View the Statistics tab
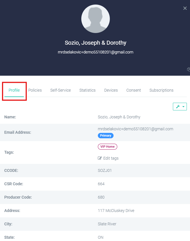This screenshot has width=190, height=241. 87,90
